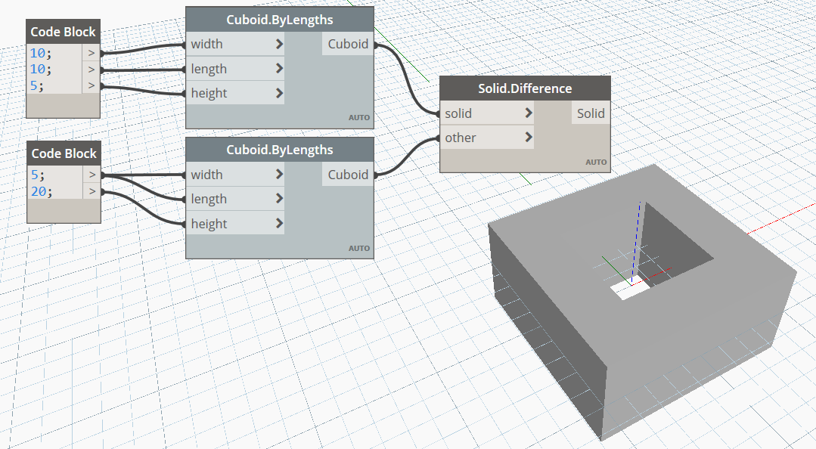
Task: Click AUTO lacing label on upper Cuboid.ByLengths
Action: (x=359, y=118)
